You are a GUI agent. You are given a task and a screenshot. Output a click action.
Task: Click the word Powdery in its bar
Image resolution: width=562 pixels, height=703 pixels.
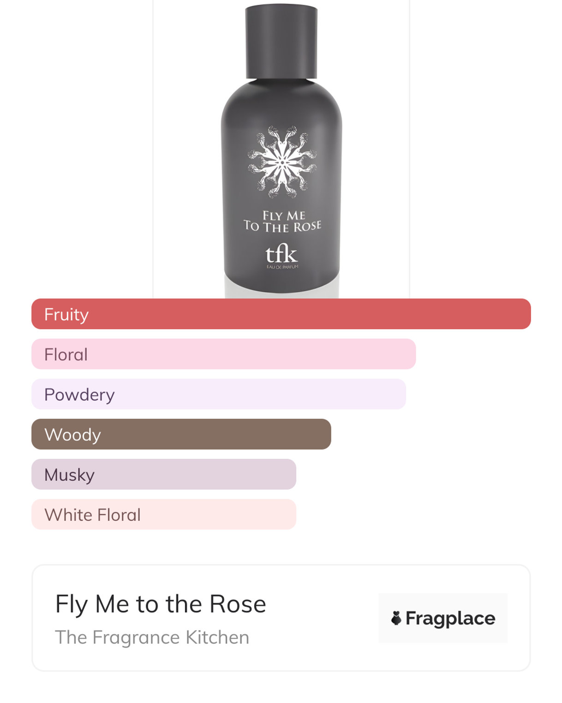(79, 395)
